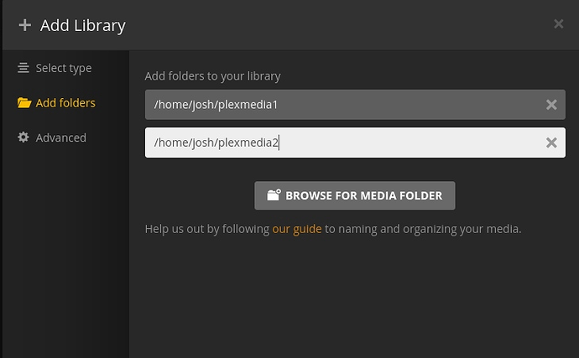Click the Select type list icon
Viewport: 579px width, 358px height.
pyautogui.click(x=23, y=68)
